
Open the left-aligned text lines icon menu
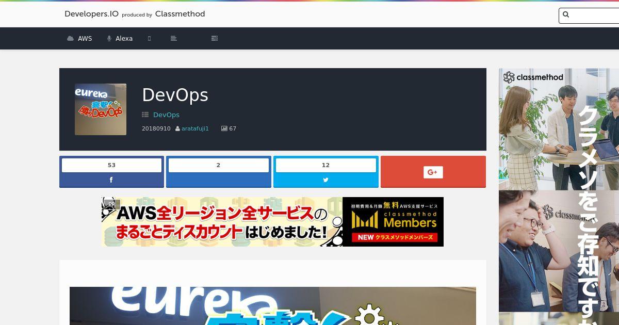click(x=174, y=39)
